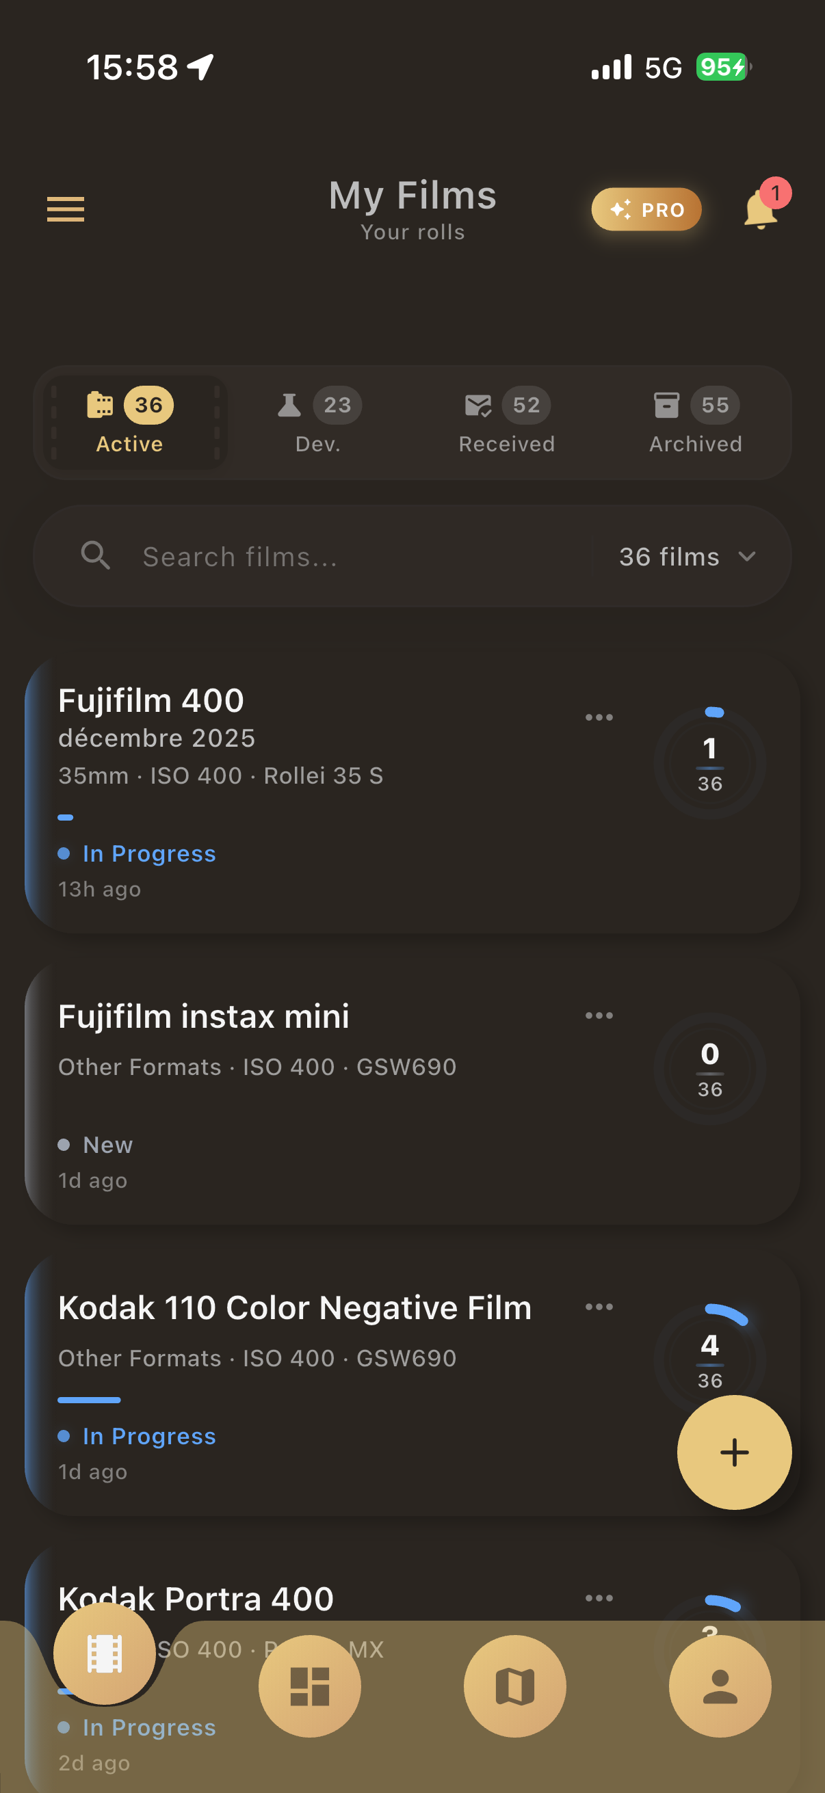Open the hamburger menu
Image resolution: width=825 pixels, height=1793 pixels.
tap(66, 209)
